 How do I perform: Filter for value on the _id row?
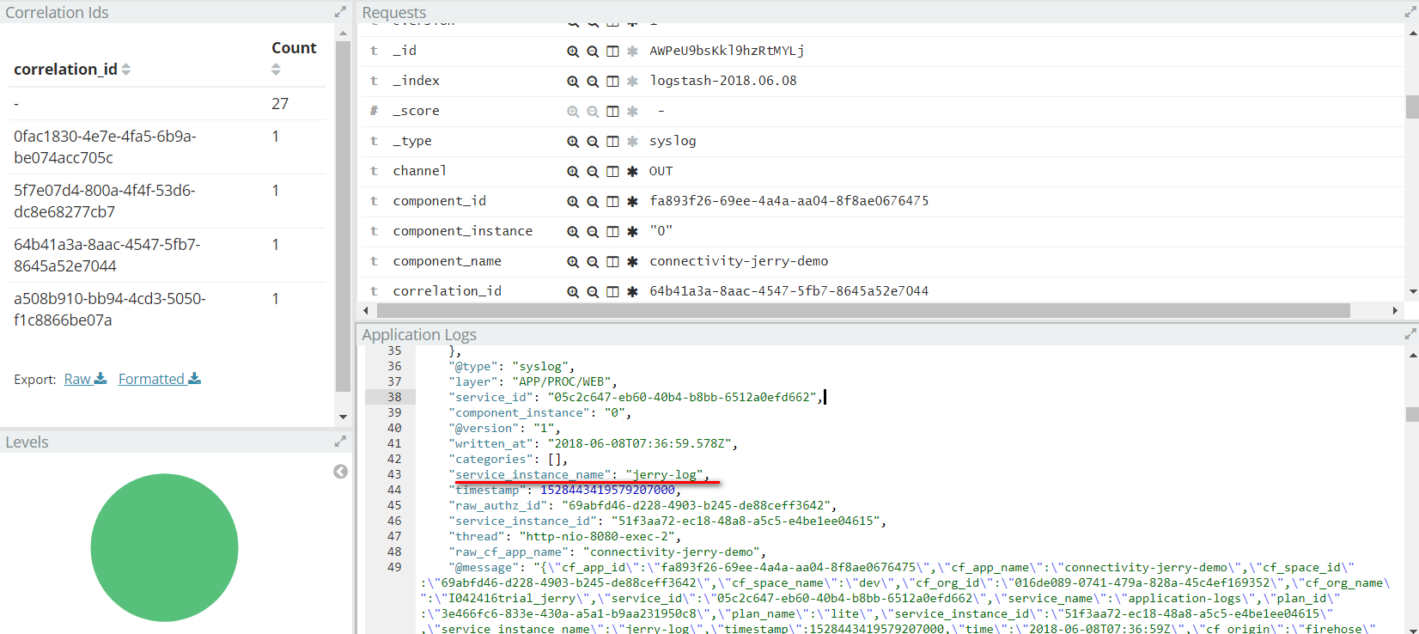(573, 52)
